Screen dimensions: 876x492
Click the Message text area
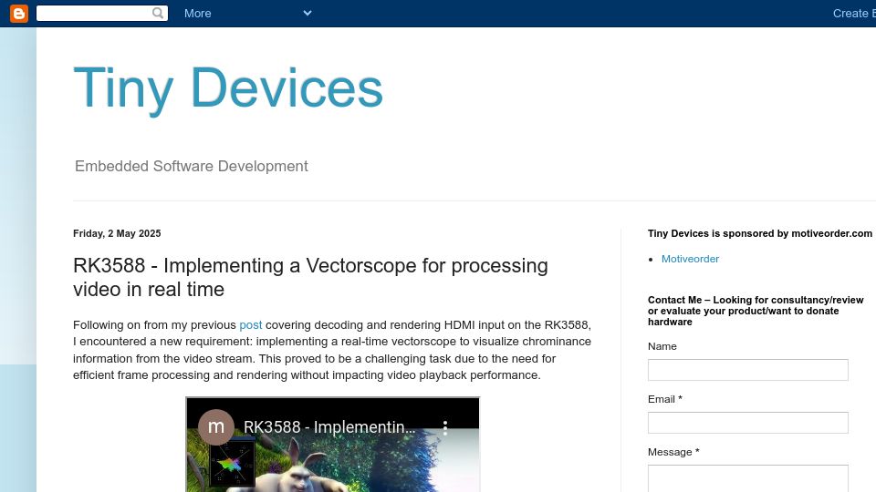pyautogui.click(x=748, y=478)
